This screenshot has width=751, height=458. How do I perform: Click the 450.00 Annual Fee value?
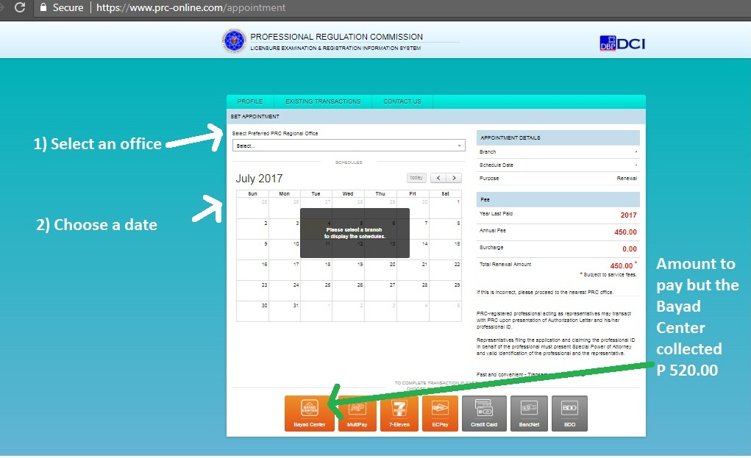coord(625,232)
